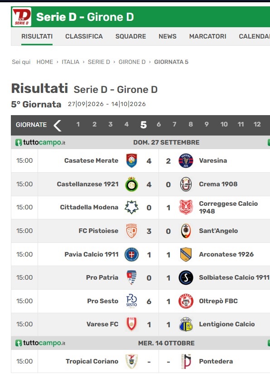Image resolution: width=270 pixels, height=378 pixels.
Task: Go to previous giornate with left chevron
Action: [58, 126]
